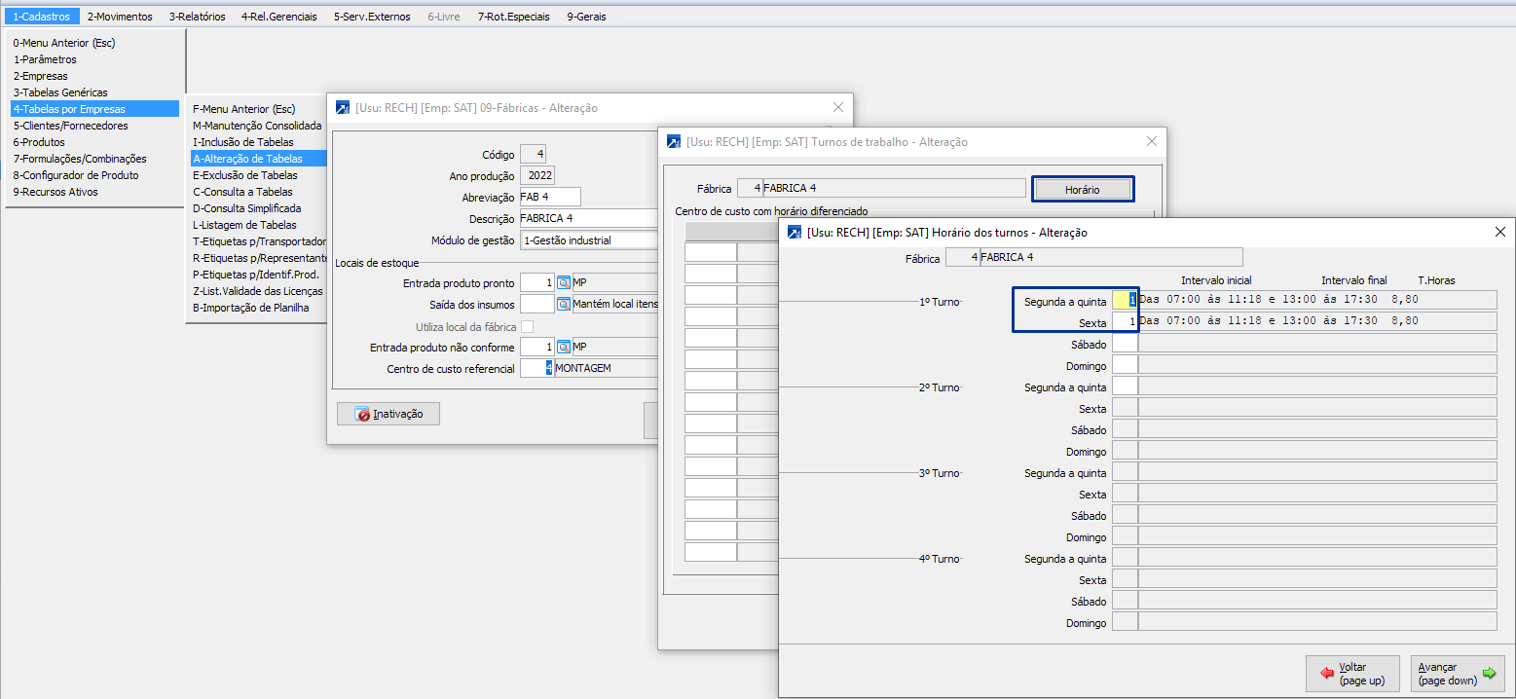Click the Abreviação field containing FAB 4
The image size is (1516, 699).
[x=549, y=197]
